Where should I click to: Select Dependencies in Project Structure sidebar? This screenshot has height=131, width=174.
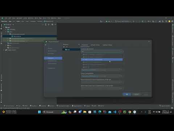click(52, 61)
